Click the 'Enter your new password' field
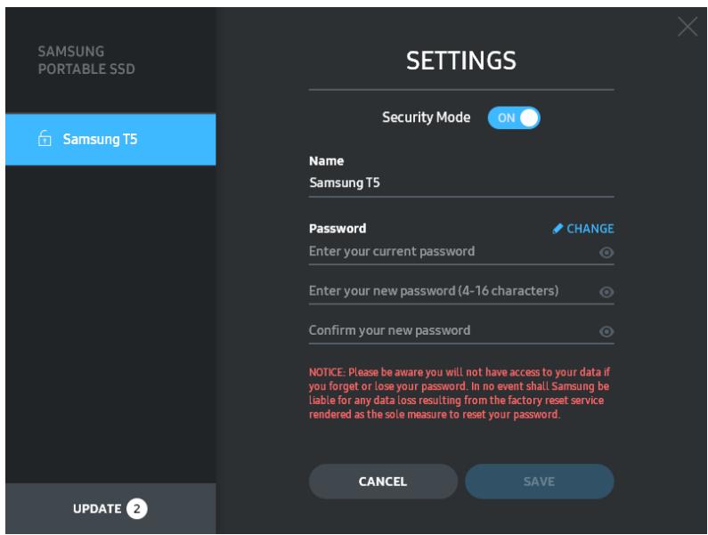The width and height of the screenshot is (708, 535). pyautogui.click(x=450, y=291)
